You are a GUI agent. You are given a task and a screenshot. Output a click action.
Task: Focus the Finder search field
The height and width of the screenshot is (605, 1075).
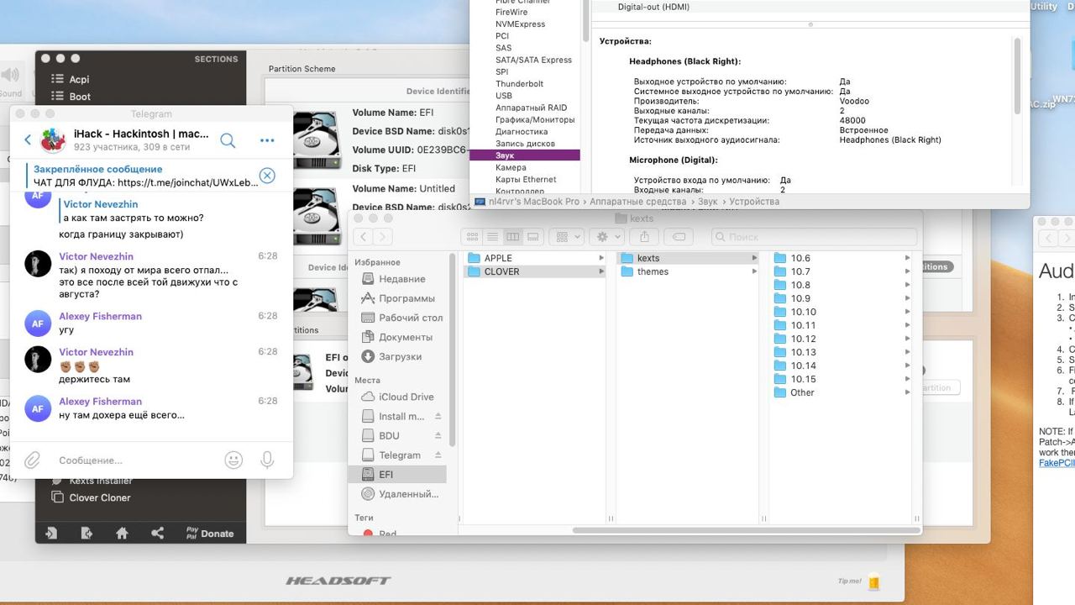coord(813,237)
